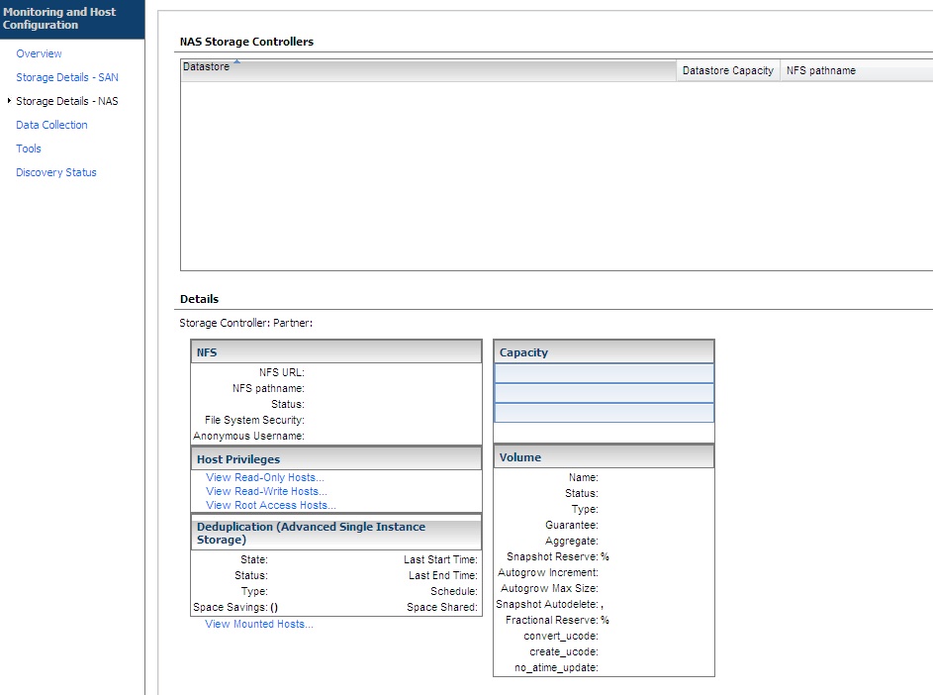The height and width of the screenshot is (695, 933).
Task: Click the View Mounted Hosts link
Action: pos(259,624)
